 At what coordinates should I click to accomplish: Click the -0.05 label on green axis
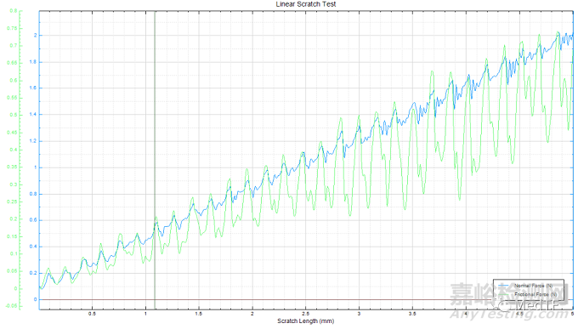12,305
